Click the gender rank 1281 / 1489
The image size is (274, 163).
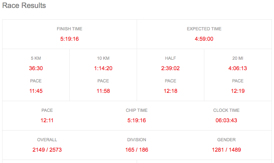[x=226, y=150]
